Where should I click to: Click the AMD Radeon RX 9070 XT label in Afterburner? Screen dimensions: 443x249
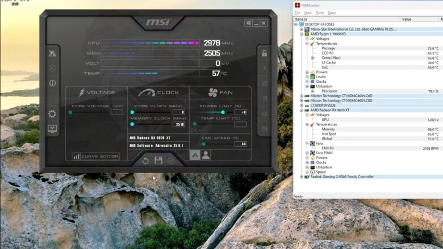[150, 138]
